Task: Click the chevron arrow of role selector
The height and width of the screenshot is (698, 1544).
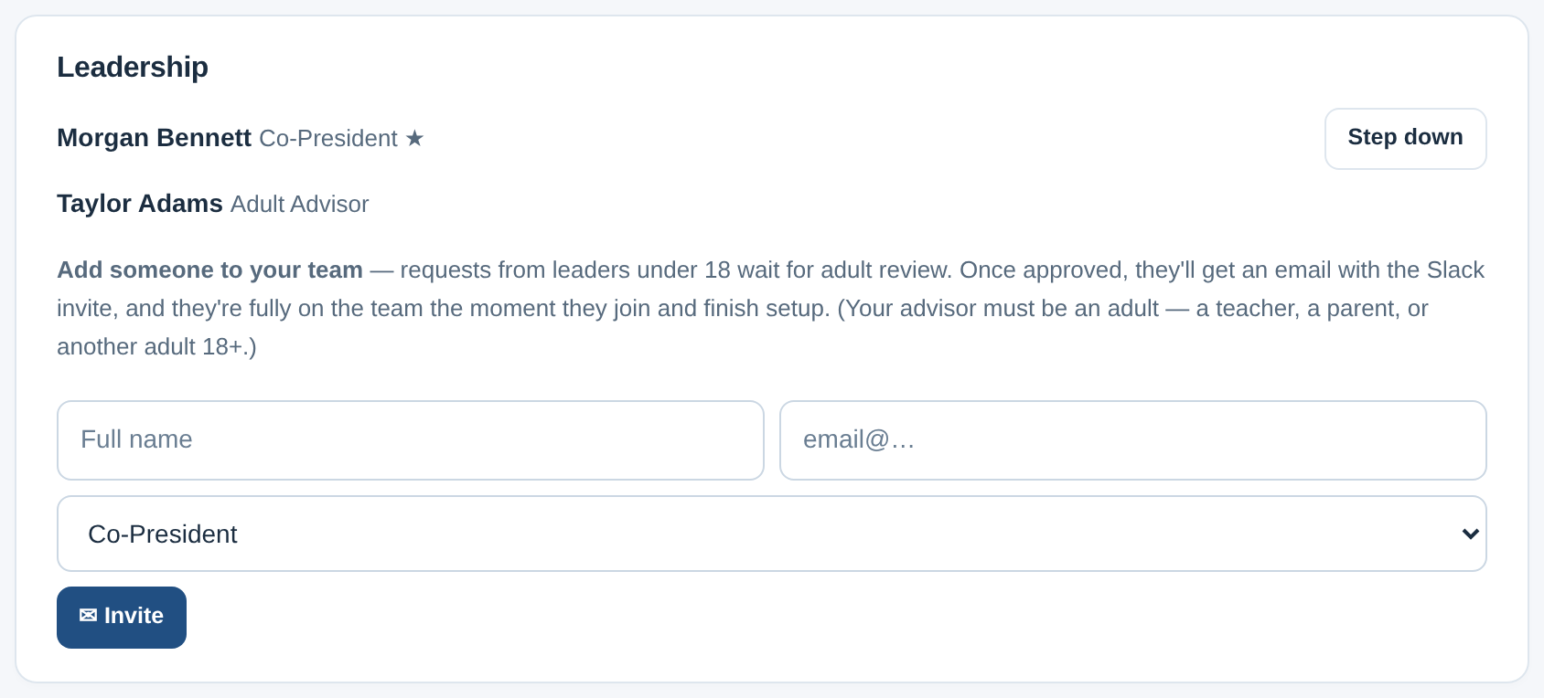Action: pyautogui.click(x=1470, y=534)
